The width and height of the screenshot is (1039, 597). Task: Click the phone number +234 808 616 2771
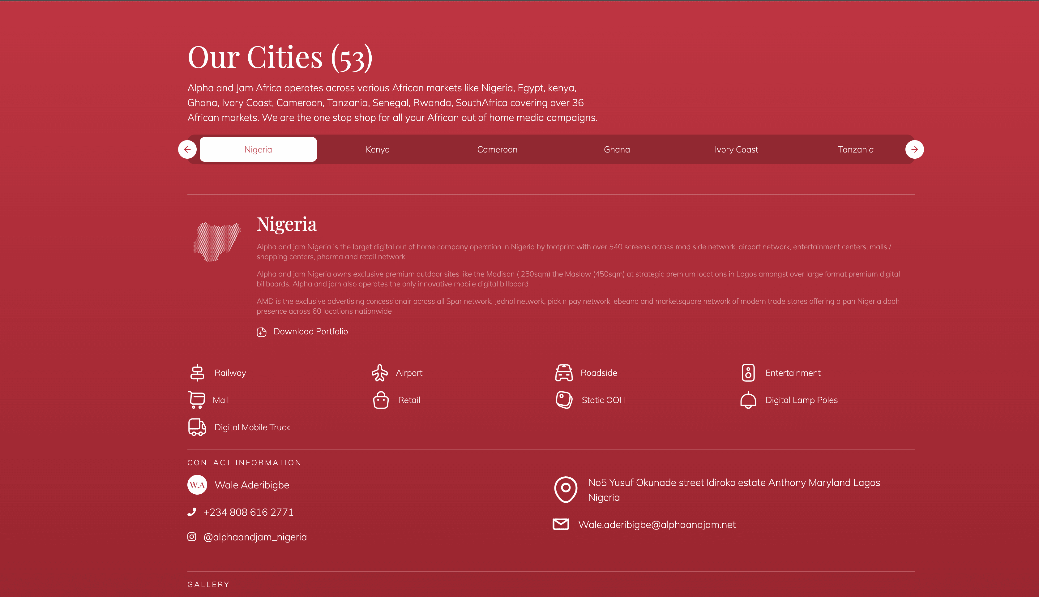pyautogui.click(x=248, y=512)
